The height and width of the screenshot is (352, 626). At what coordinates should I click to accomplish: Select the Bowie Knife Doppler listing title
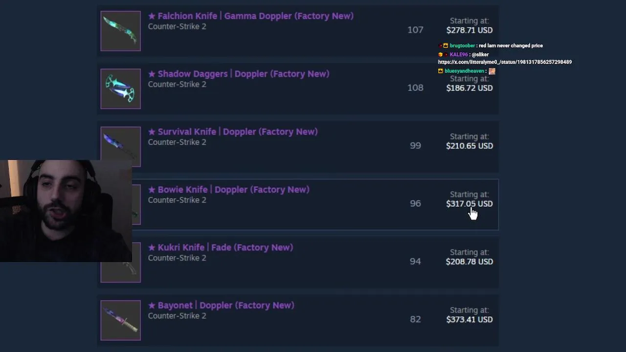click(233, 190)
